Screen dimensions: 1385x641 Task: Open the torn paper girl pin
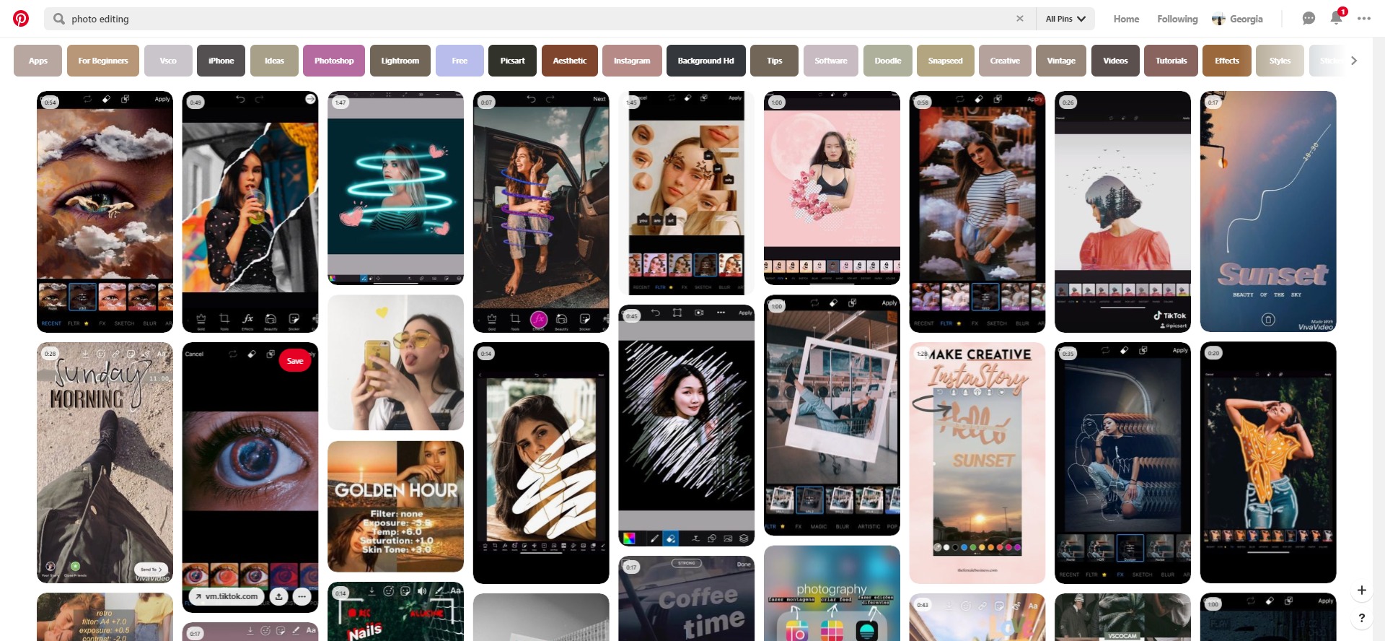point(250,212)
